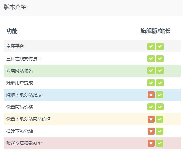The image size is (183, 152).
Task: Click the 赠送专属精致APP row label
Action: tap(24, 143)
